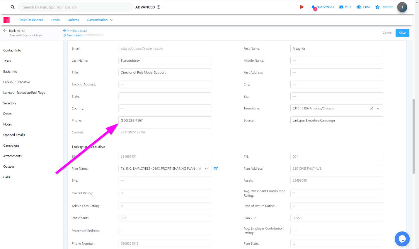This screenshot has width=419, height=249.
Task: Save the lead changes
Action: (x=402, y=33)
